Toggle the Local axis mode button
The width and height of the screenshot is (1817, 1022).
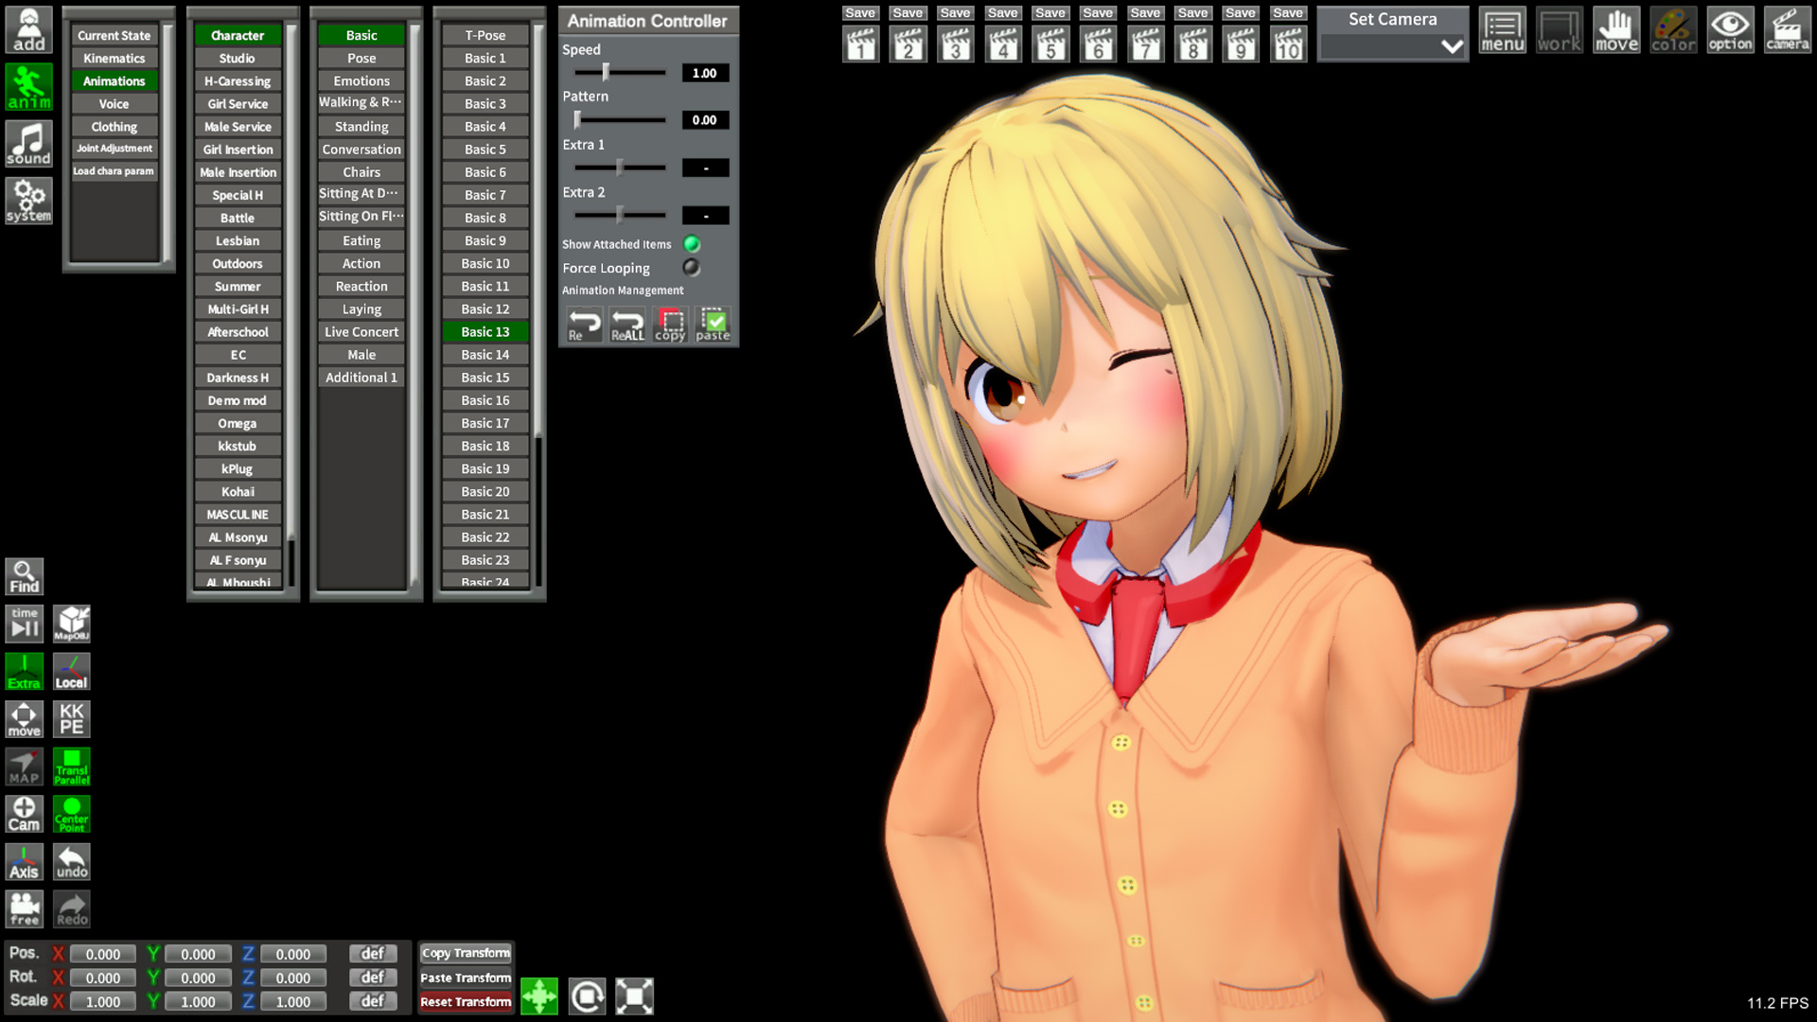(72, 672)
